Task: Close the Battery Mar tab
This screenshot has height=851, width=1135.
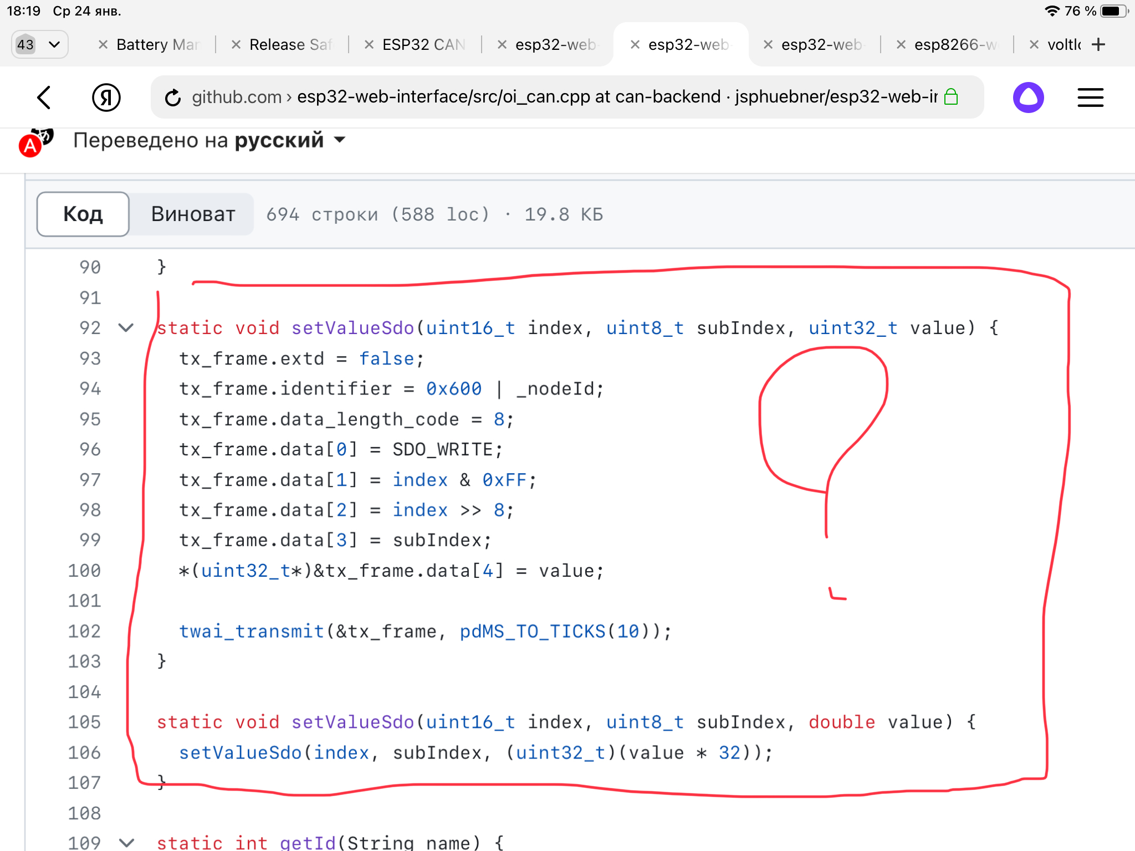Action: click(103, 45)
